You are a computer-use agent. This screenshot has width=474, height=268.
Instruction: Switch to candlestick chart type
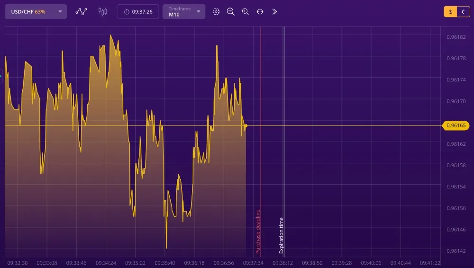click(102, 11)
